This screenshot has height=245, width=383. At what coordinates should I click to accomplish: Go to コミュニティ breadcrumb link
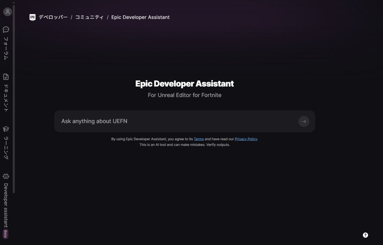pos(89,17)
